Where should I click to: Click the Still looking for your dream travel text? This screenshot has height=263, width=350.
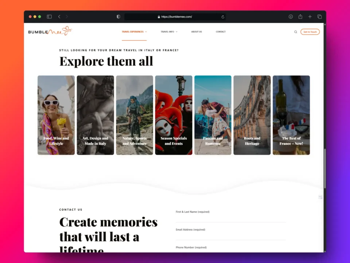(119, 50)
